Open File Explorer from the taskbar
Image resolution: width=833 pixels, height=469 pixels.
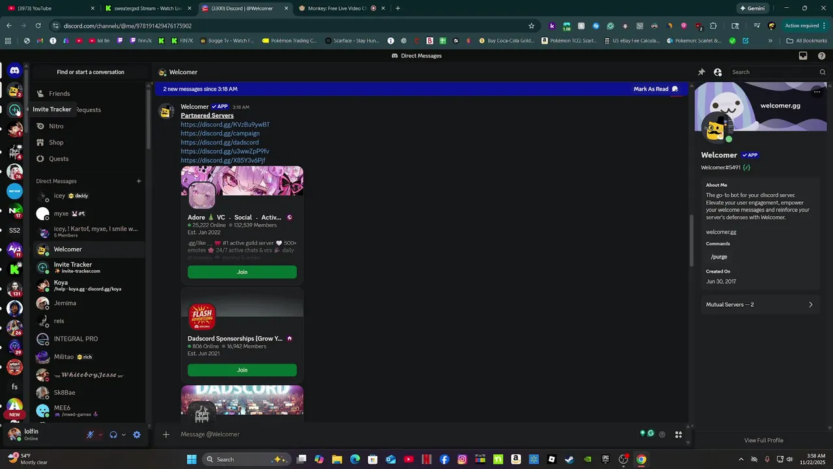(x=337, y=459)
